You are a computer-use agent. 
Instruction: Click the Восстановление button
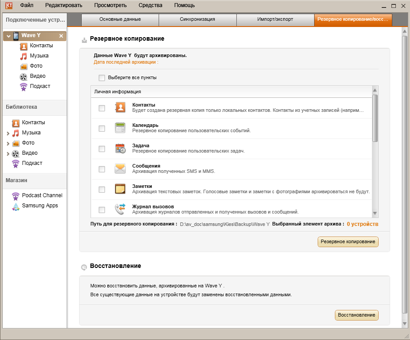[357, 315]
